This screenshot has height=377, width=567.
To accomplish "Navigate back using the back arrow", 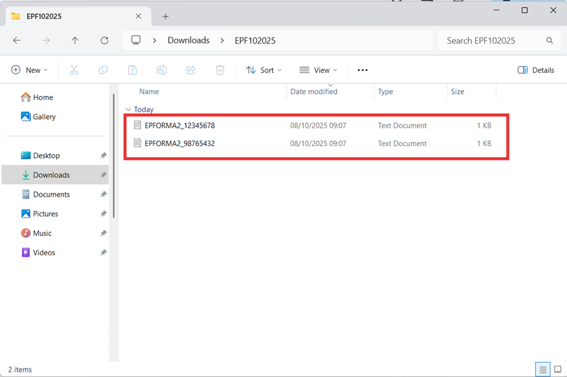I will (17, 41).
